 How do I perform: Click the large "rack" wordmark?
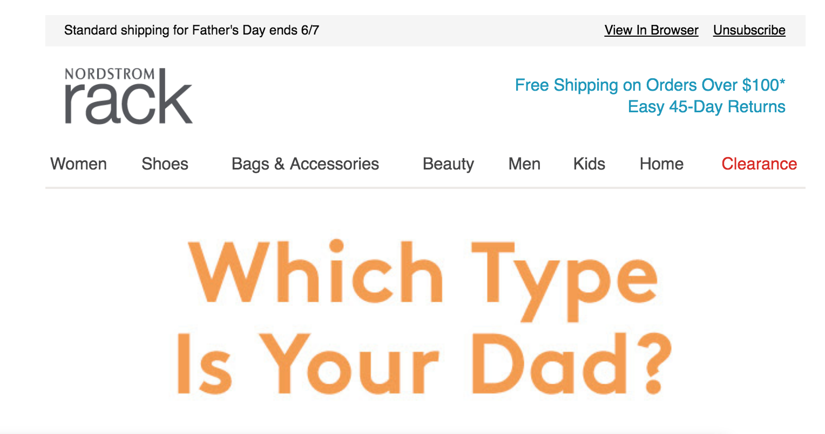click(129, 104)
